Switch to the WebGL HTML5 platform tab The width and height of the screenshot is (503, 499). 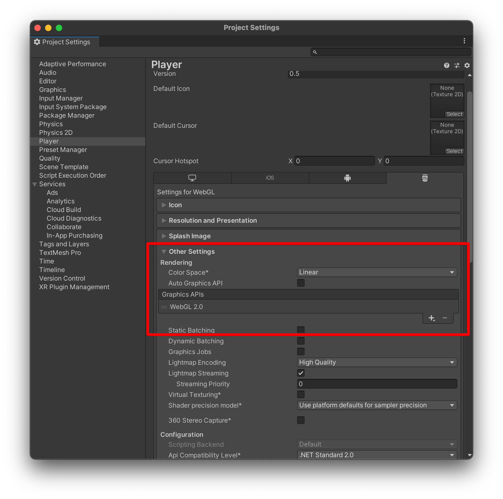tap(425, 178)
